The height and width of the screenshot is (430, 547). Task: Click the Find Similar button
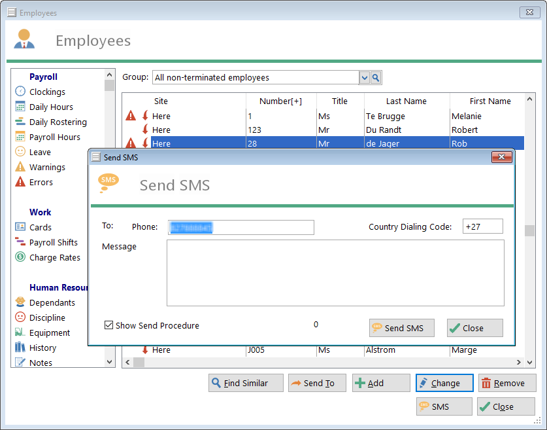point(246,383)
